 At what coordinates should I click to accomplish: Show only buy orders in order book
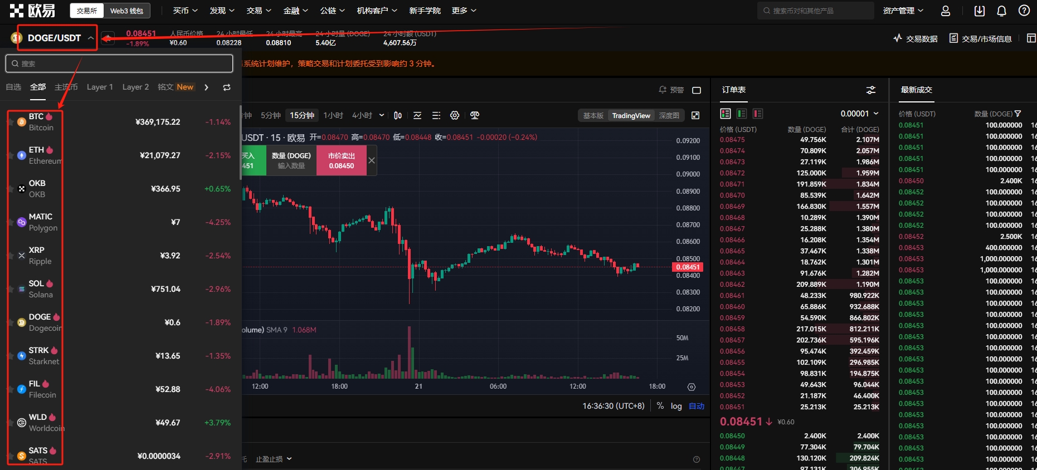pos(742,114)
